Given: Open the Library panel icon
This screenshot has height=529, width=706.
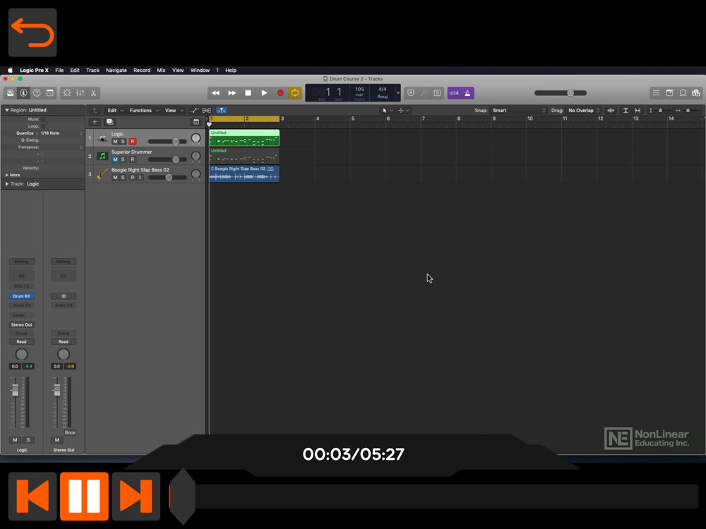Looking at the screenshot, I should click(11, 93).
